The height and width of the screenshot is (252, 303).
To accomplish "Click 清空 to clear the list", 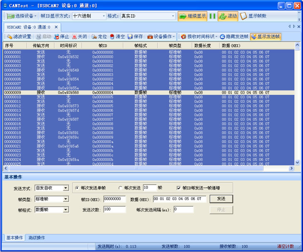I will pyautogui.click(x=113, y=37).
